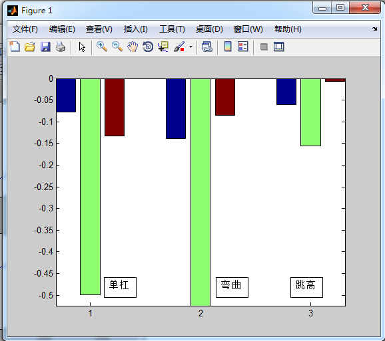Select the Pan hand tool
Image resolution: width=385 pixels, height=341 pixels.
click(x=133, y=47)
